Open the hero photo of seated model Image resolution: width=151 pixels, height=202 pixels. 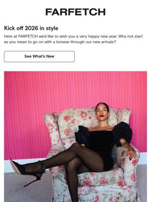[x=75, y=137]
